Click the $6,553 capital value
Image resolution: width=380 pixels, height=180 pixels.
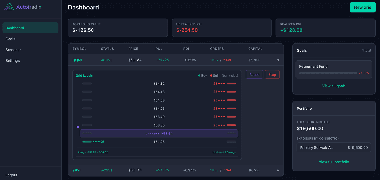[254, 170]
